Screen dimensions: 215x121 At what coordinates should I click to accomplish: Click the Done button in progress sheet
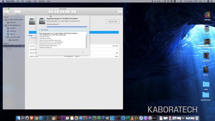coord(83,52)
